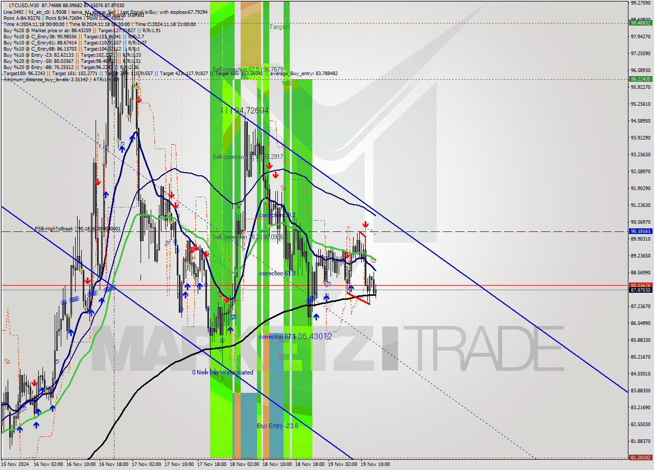Click the 'Buy %20 @ Entry -50' info line
The width and height of the screenshot is (654, 470).
tap(72, 61)
